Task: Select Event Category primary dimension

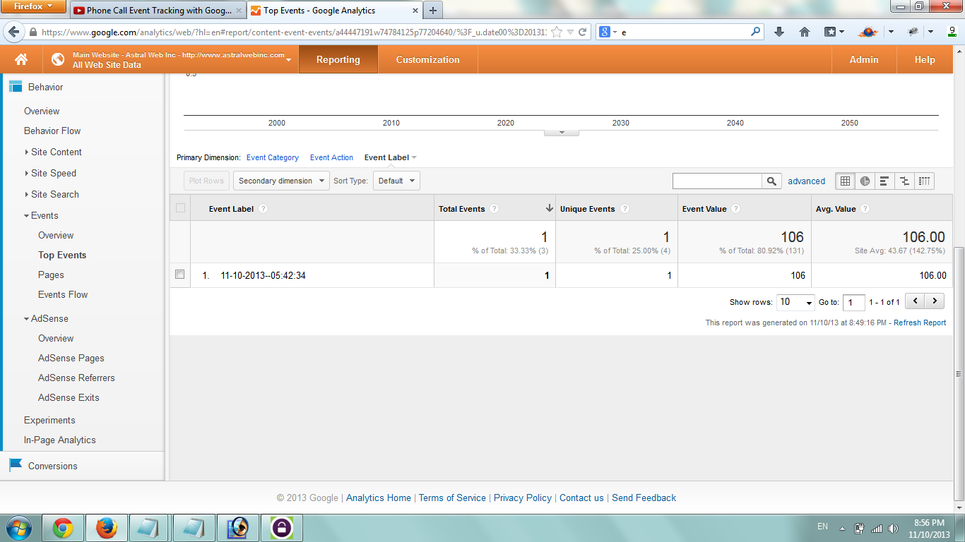Action: click(x=273, y=157)
